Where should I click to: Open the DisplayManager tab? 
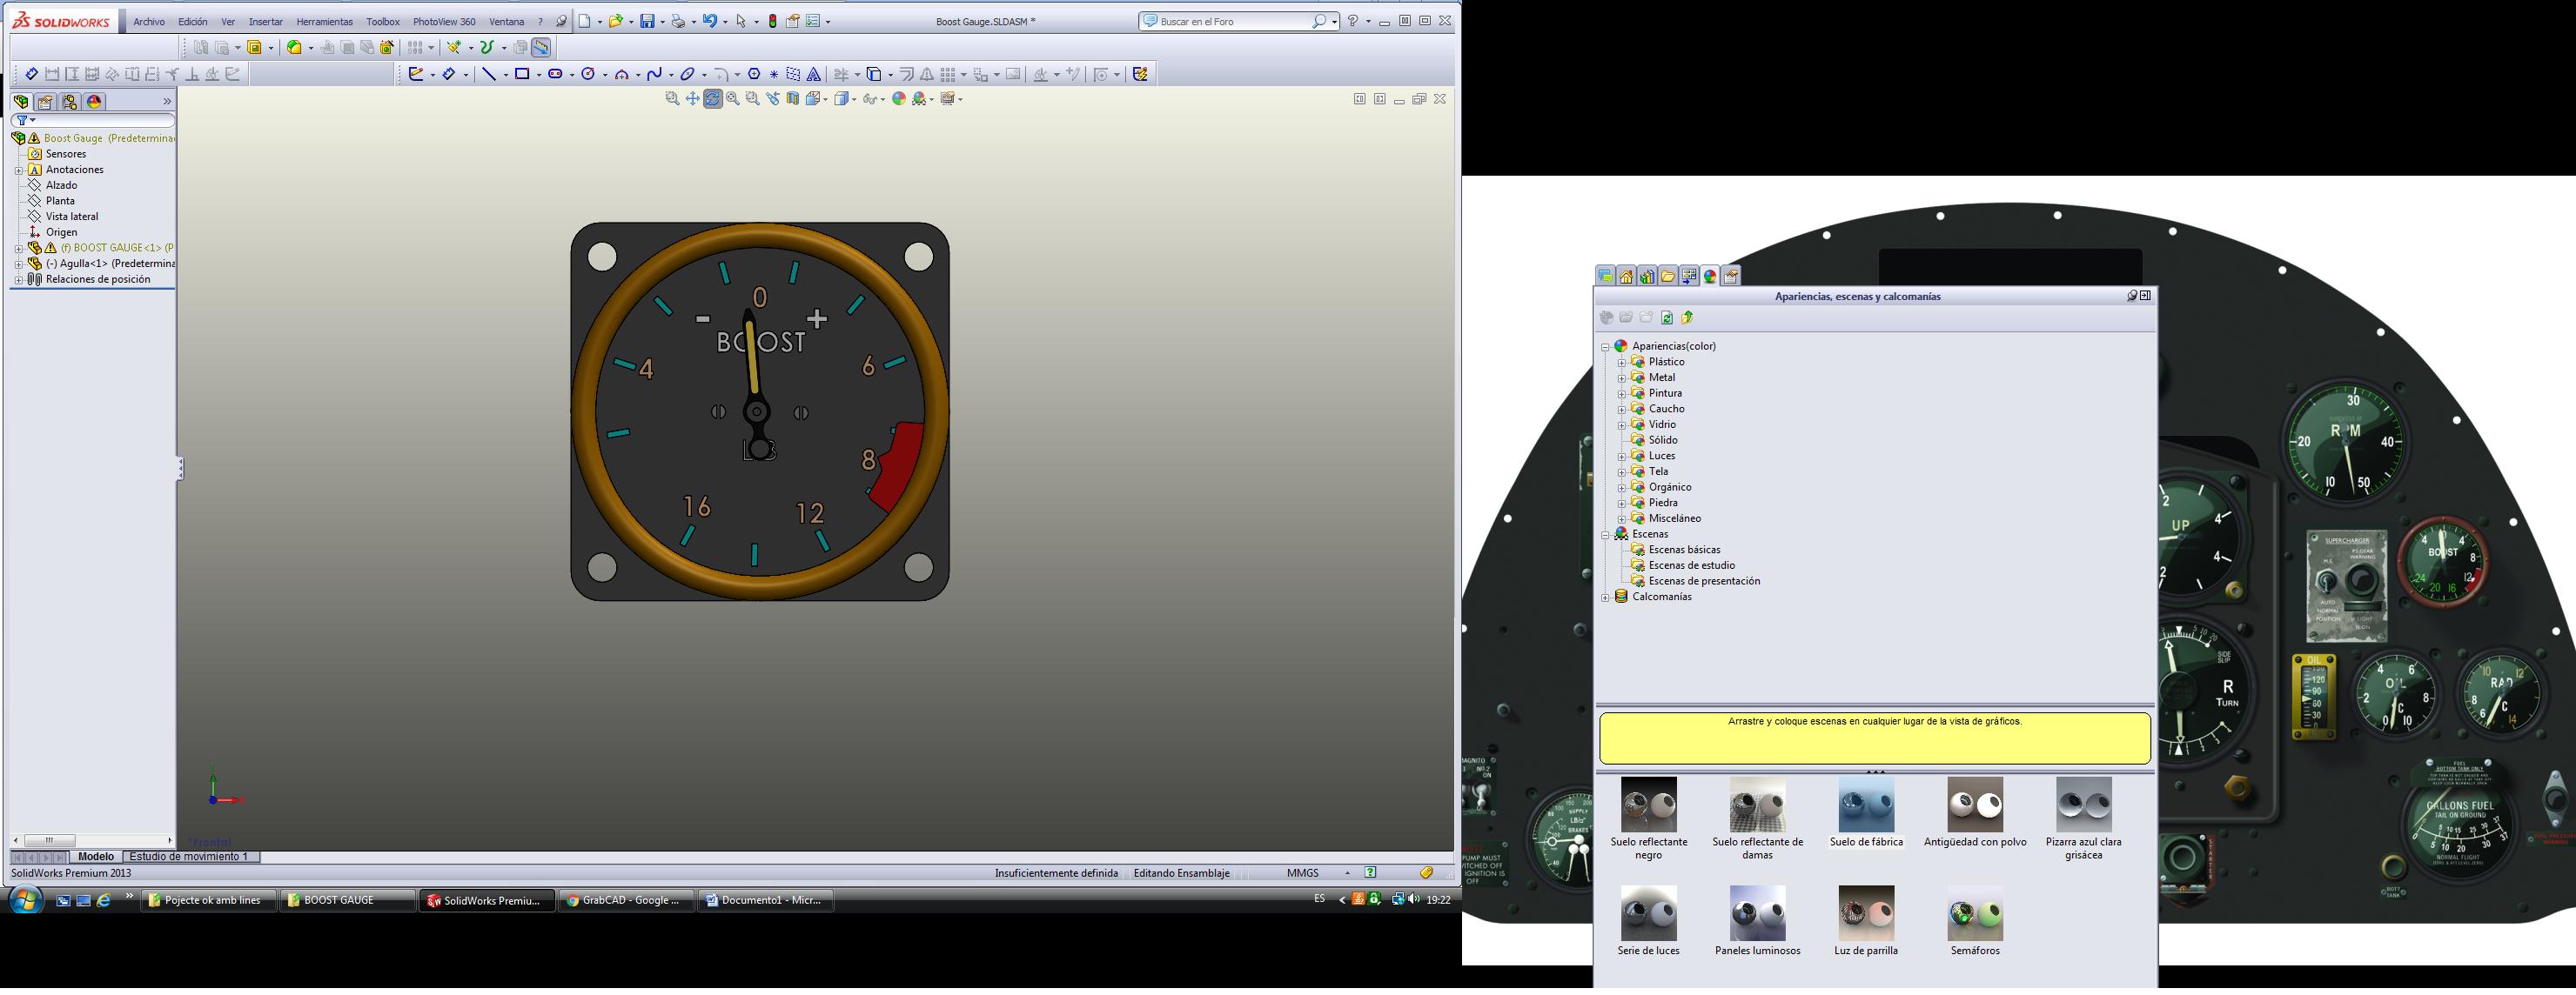94,102
